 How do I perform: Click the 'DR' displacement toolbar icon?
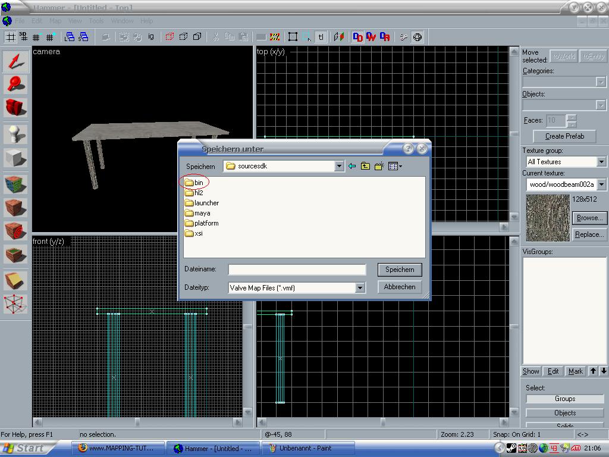pyautogui.click(x=385, y=37)
